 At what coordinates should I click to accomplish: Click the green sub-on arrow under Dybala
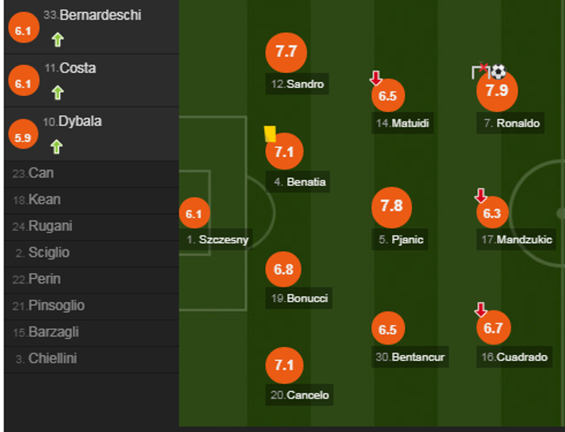click(x=56, y=146)
